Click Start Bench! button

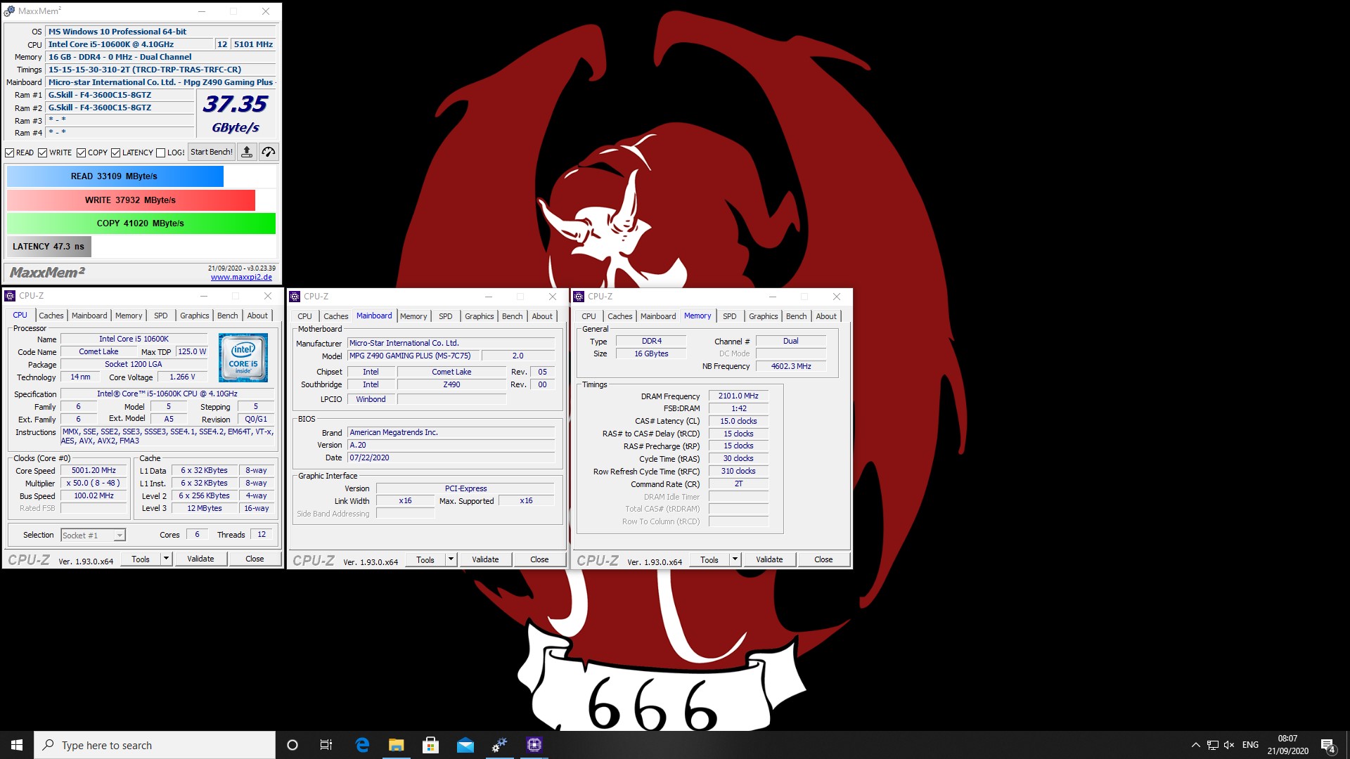tap(212, 152)
